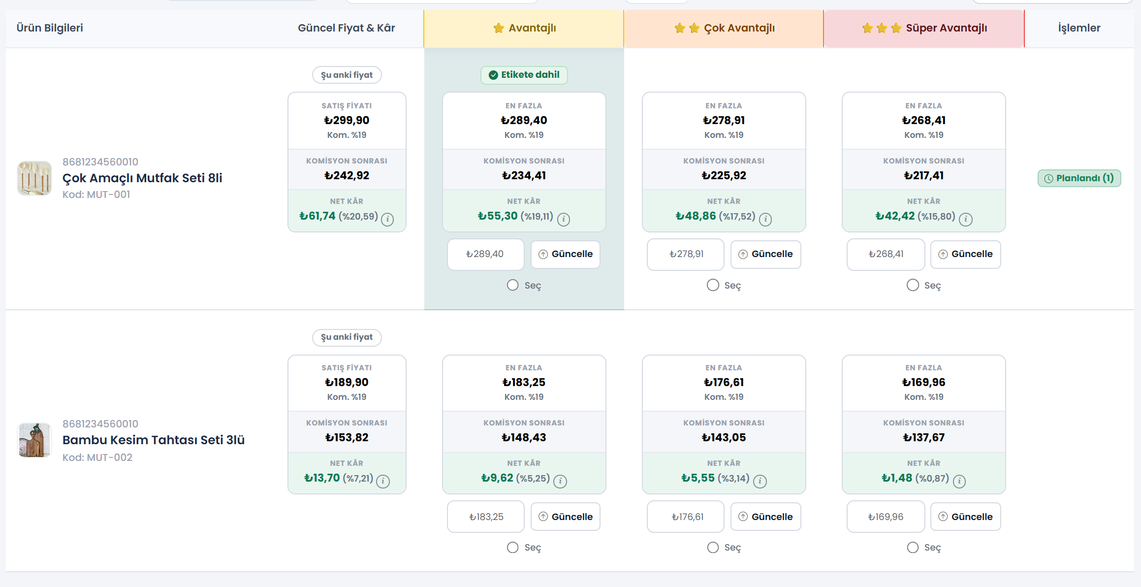Viewport: 1141px width, 587px height.
Task: Edit the ₺176,61 price input field
Action: click(x=685, y=517)
